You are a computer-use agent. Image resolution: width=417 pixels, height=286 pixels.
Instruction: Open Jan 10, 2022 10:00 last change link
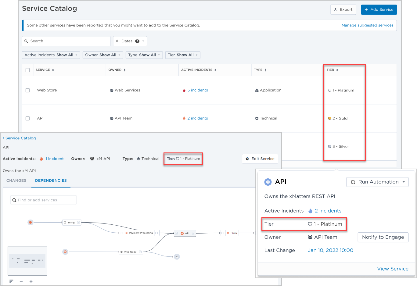point(331,250)
